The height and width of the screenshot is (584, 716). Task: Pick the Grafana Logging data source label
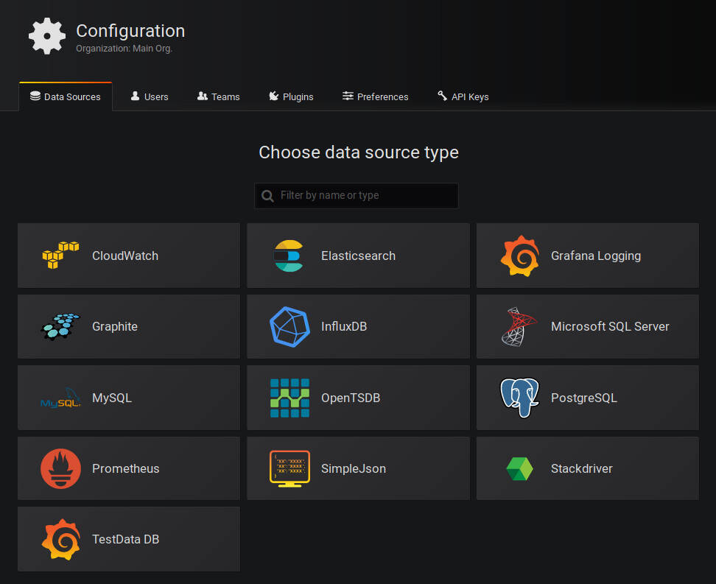pyautogui.click(x=596, y=256)
